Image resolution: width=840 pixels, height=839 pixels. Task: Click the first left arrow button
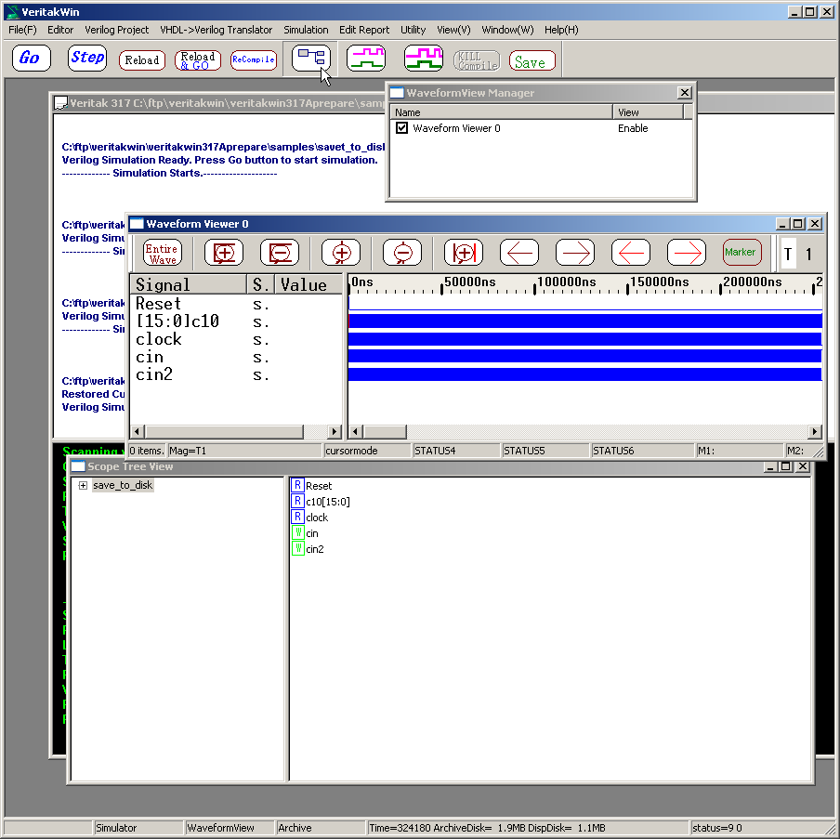coord(519,253)
